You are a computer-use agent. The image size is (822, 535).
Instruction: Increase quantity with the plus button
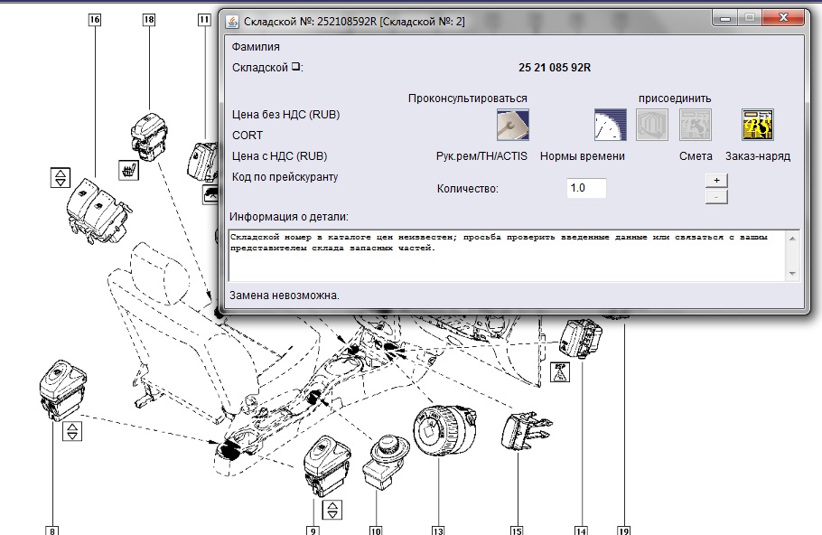pyautogui.click(x=715, y=180)
